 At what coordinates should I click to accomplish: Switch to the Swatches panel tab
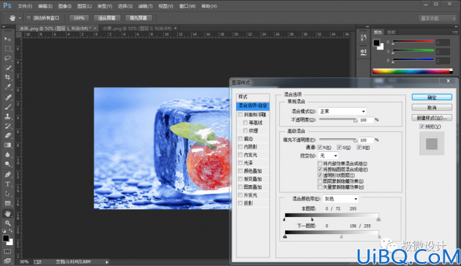click(x=391, y=32)
